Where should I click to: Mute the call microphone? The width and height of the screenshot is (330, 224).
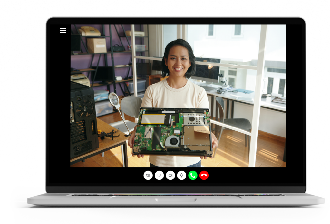[x=182, y=175]
